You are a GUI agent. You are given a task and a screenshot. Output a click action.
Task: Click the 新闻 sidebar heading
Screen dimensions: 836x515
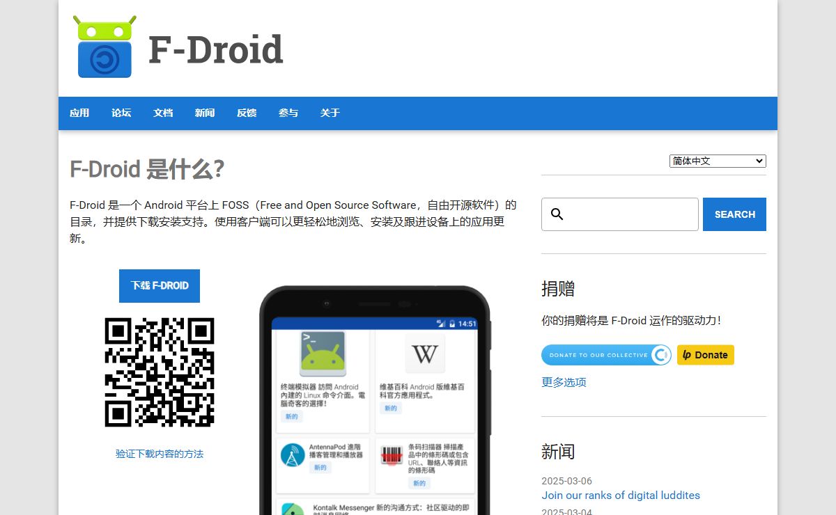[558, 452]
